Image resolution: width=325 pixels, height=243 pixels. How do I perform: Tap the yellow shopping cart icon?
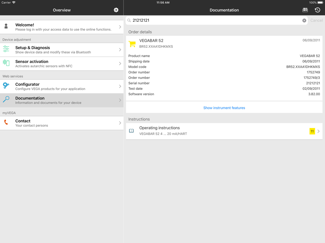coord(132,44)
